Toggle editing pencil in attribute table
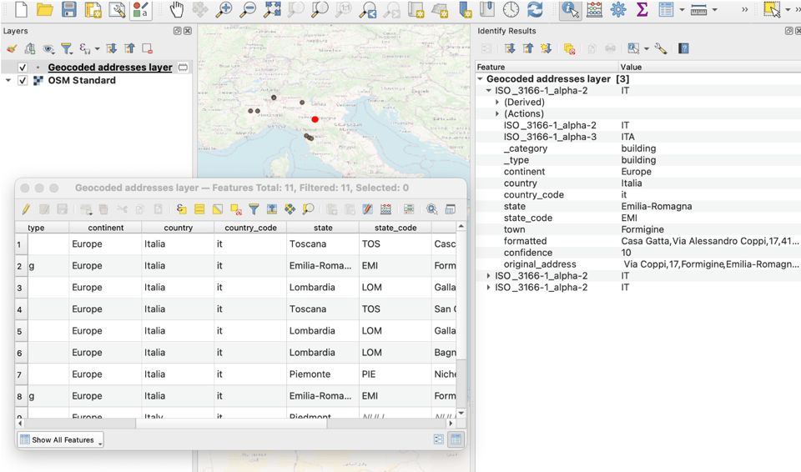 click(x=26, y=209)
